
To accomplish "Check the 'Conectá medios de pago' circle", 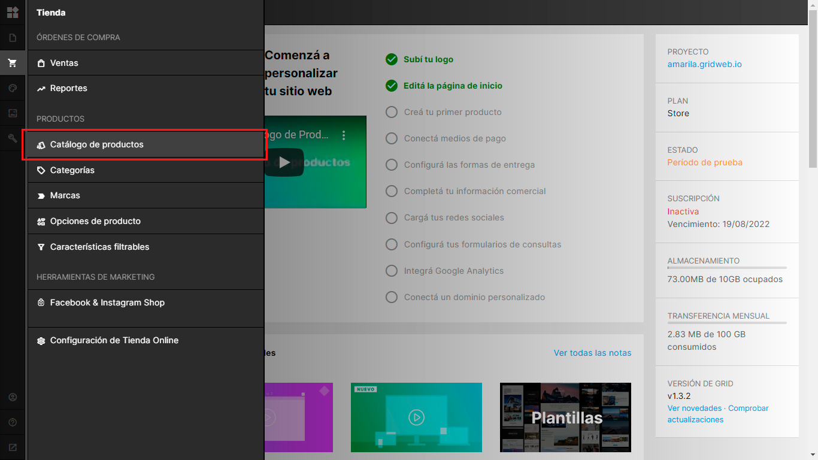I will point(392,138).
